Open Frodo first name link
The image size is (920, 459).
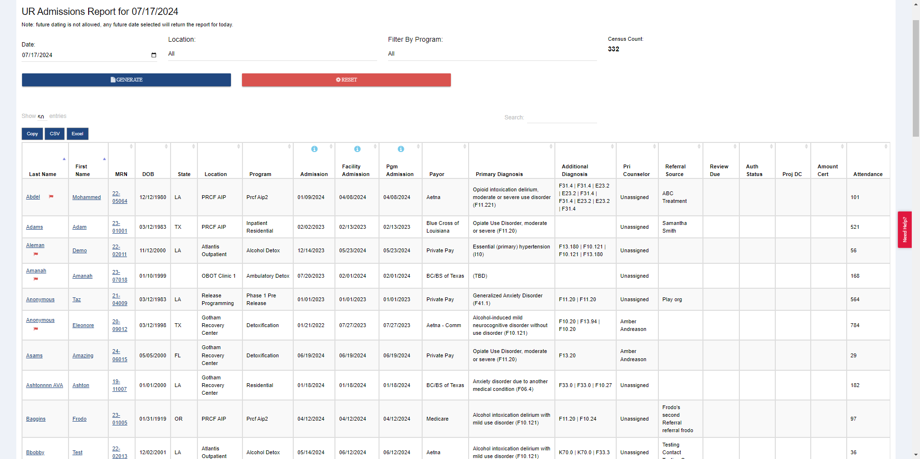point(80,419)
